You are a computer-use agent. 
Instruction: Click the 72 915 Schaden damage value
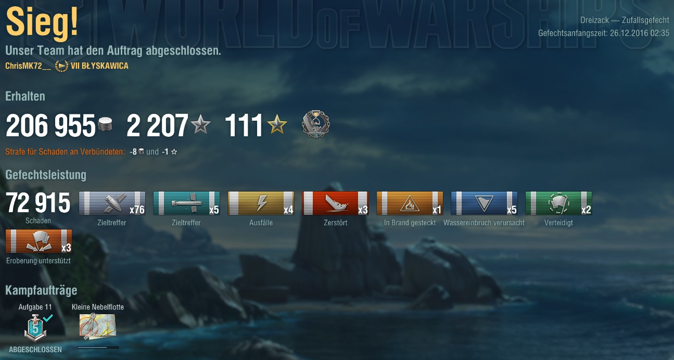tap(38, 203)
